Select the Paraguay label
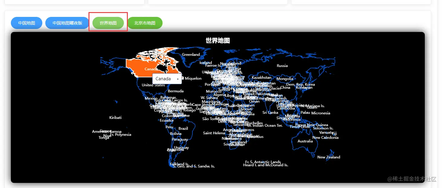Image resolution: width=442 pixels, height=188 pixels. 180,139
